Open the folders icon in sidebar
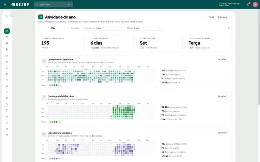 point(7,68)
